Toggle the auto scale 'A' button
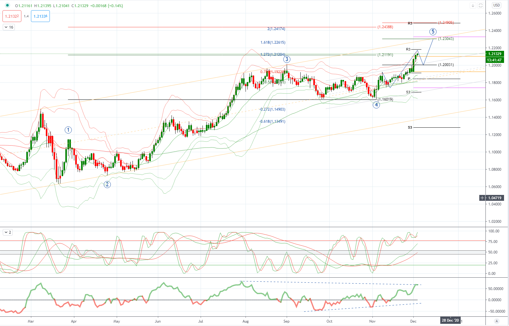The height and width of the screenshot is (326, 509). pyautogui.click(x=497, y=321)
